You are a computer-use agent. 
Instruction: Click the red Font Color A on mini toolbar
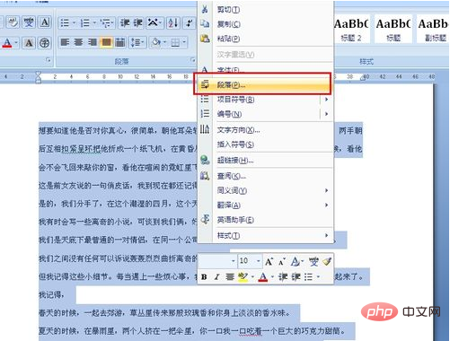point(263,277)
